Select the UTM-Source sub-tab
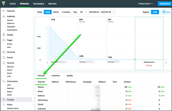The image size is (172, 111). 71,82
